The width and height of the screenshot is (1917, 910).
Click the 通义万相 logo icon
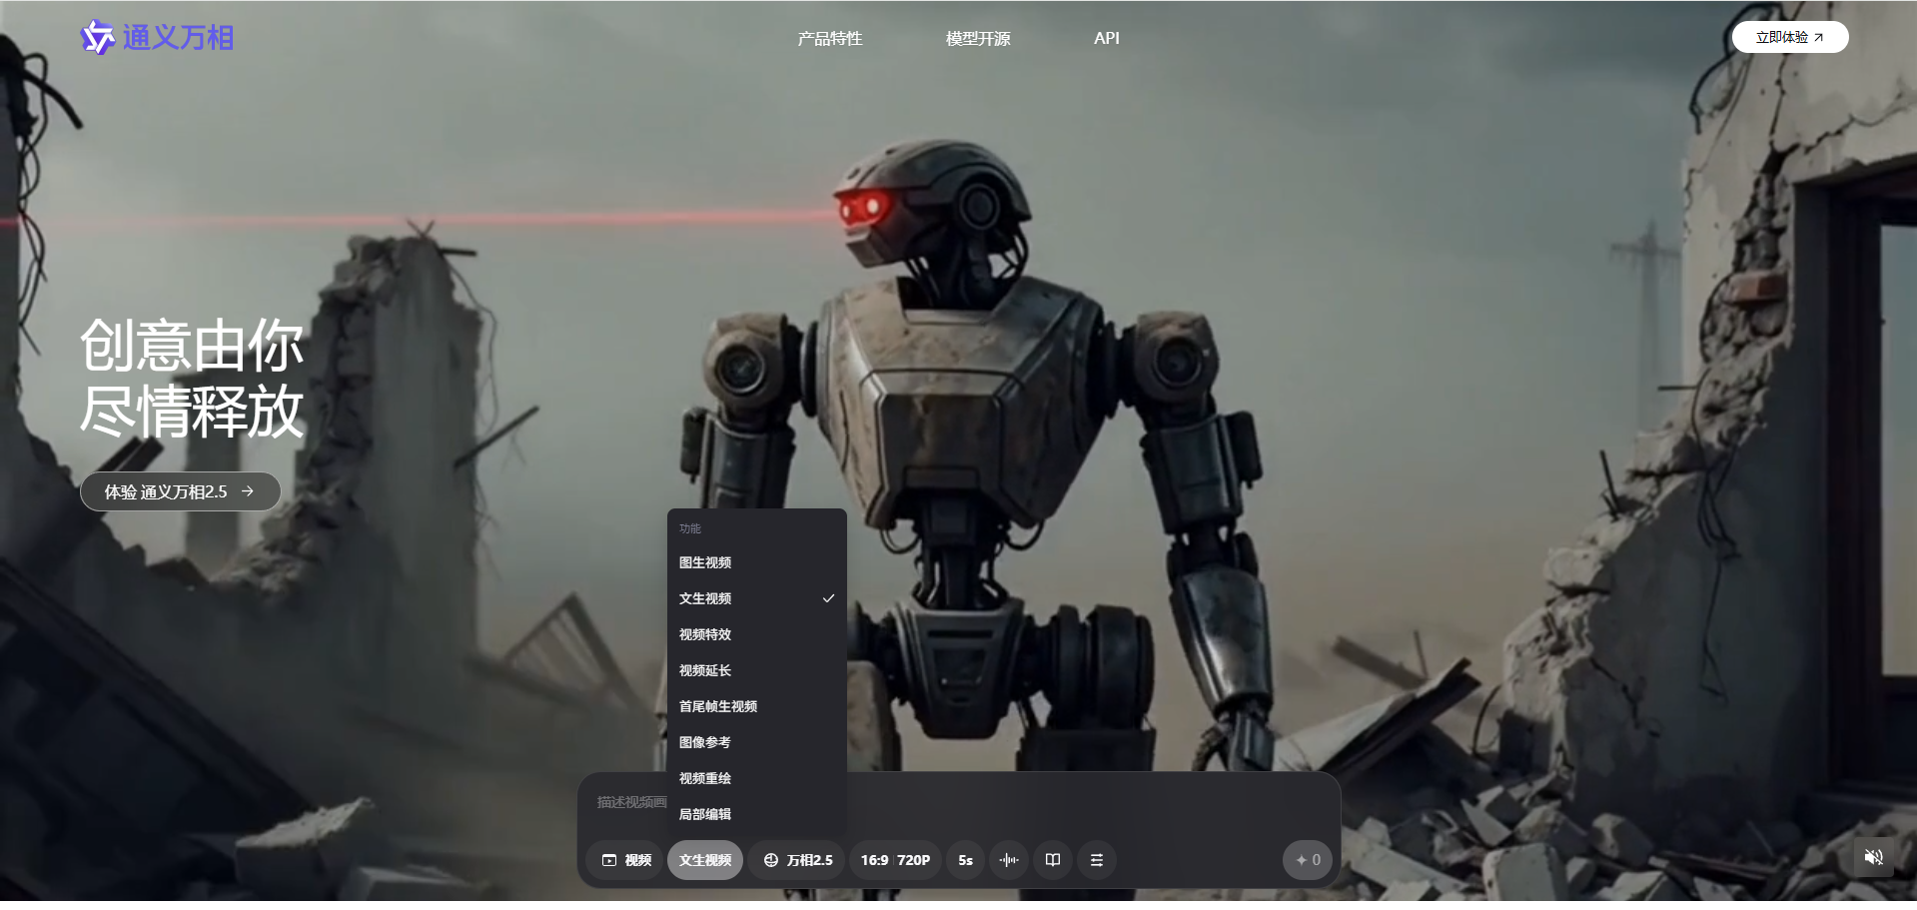point(98,38)
